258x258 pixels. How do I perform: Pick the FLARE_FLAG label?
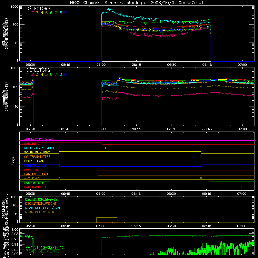[x=34, y=161]
